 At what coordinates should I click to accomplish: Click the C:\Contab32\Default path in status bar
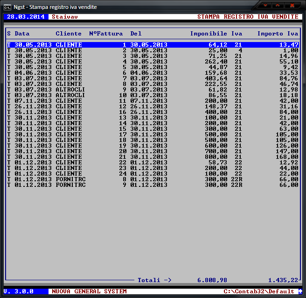(259, 291)
